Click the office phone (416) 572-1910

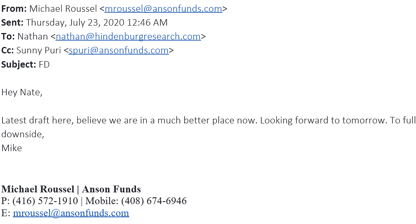(45, 201)
